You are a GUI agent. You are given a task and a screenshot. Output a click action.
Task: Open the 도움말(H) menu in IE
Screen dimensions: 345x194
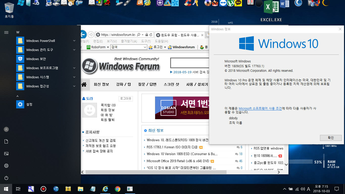[161, 41]
